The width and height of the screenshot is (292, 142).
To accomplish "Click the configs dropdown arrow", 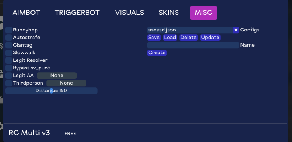I will point(236,30).
